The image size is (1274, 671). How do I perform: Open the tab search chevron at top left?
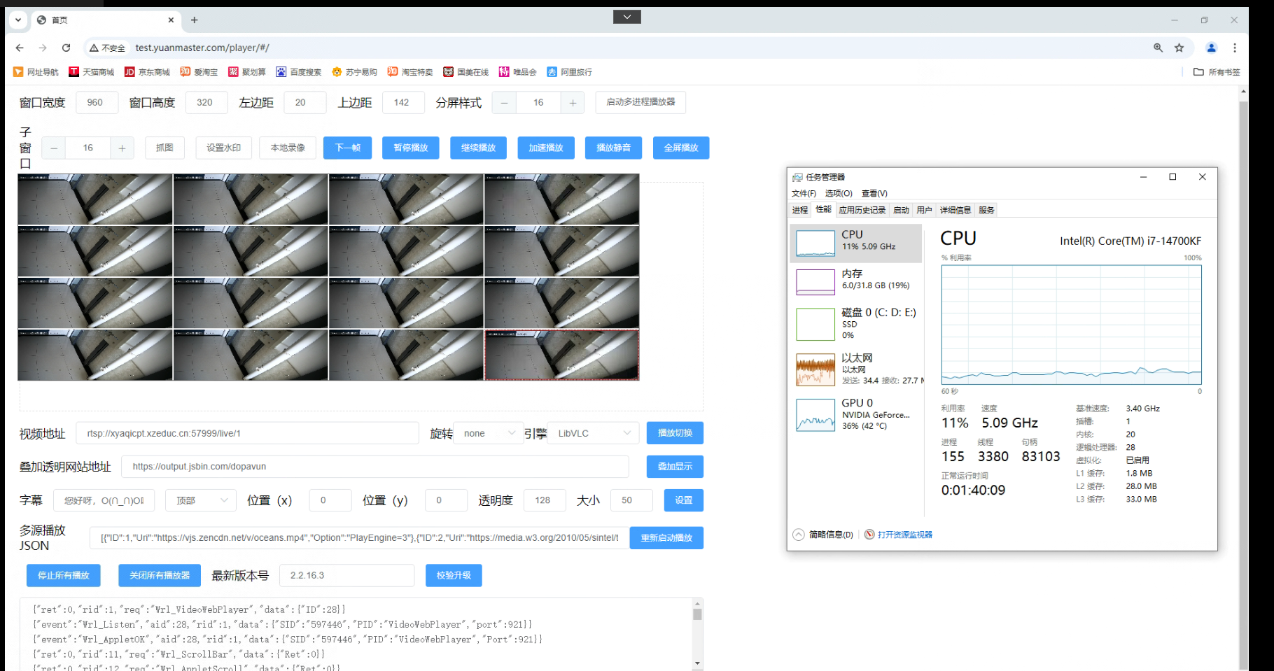tap(18, 20)
